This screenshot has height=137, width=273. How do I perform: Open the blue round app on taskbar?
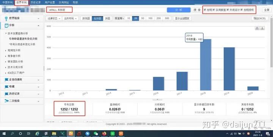pyautogui.click(x=88, y=134)
